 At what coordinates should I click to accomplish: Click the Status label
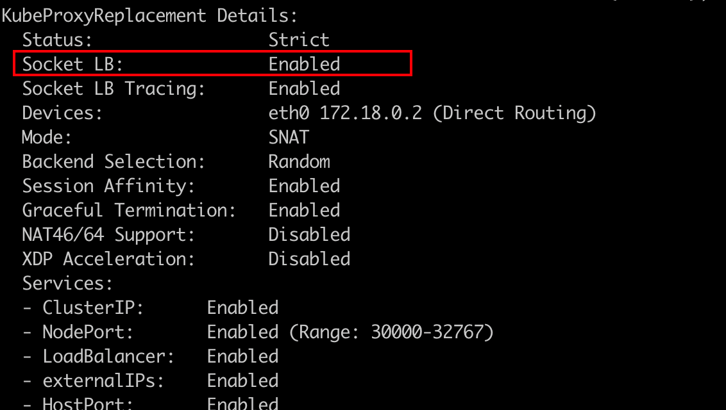58,40
